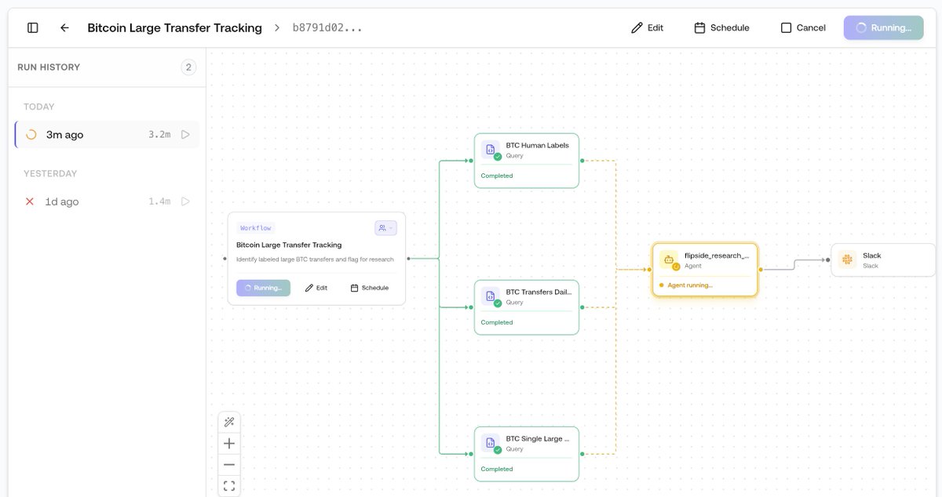Click play icon on 1d ago run

click(x=185, y=201)
